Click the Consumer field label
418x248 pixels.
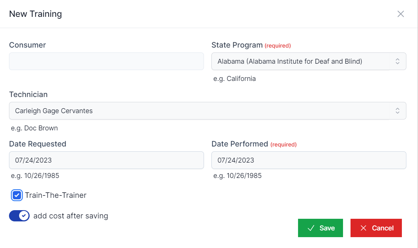[27, 45]
